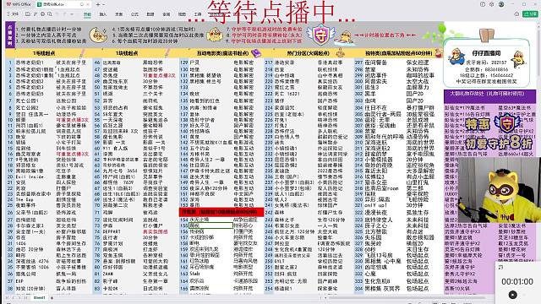Switch to the 页面 ribbon tab
The height and width of the screenshot is (304, 541).
pos(118,14)
